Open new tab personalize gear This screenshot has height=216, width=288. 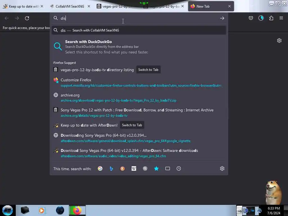[x=279, y=40]
